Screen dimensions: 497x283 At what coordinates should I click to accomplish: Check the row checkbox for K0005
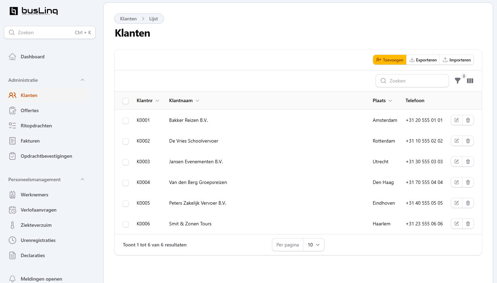point(126,203)
